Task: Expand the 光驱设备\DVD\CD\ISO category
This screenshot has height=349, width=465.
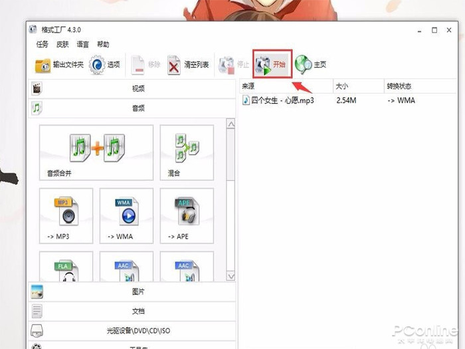Action: [x=138, y=330]
